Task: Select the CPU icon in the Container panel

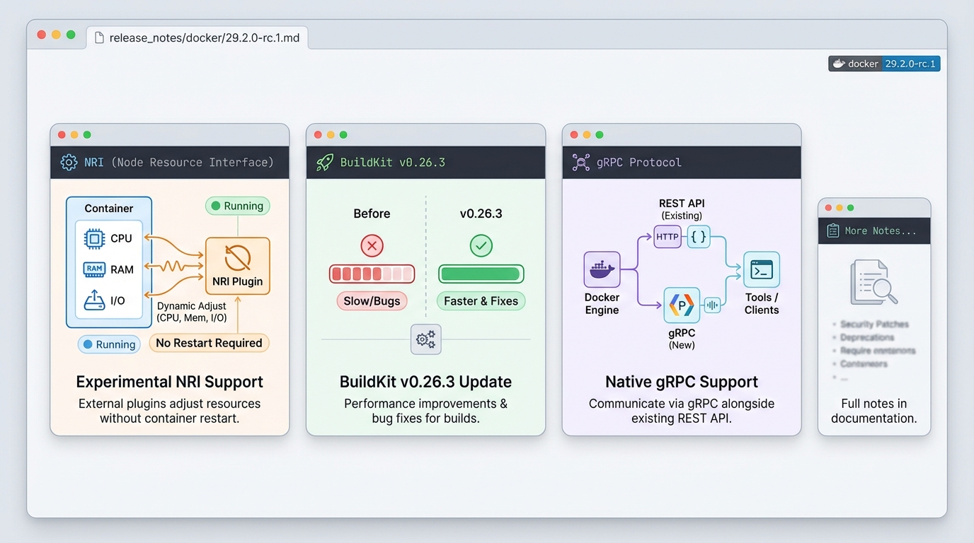Action: coord(93,238)
